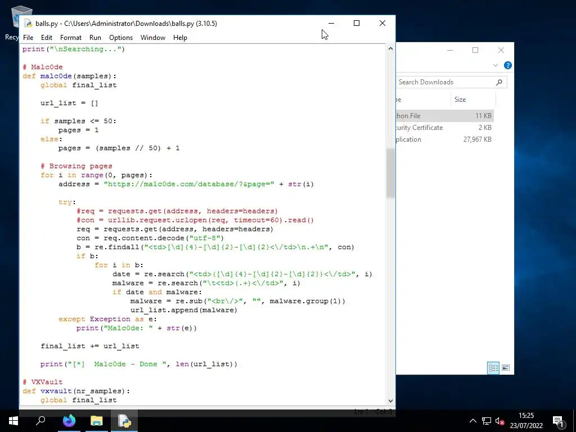Open the File menu in IDLE
The width and height of the screenshot is (576, 432).
(x=28, y=38)
